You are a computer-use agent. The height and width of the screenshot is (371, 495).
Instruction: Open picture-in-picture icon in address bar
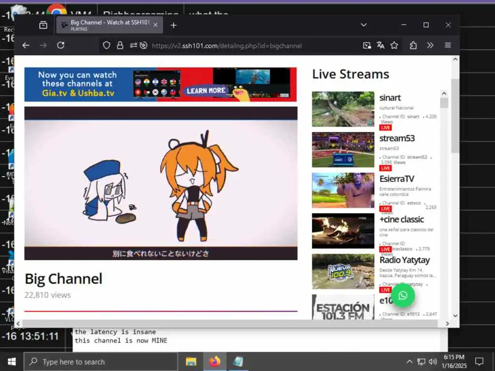(367, 45)
